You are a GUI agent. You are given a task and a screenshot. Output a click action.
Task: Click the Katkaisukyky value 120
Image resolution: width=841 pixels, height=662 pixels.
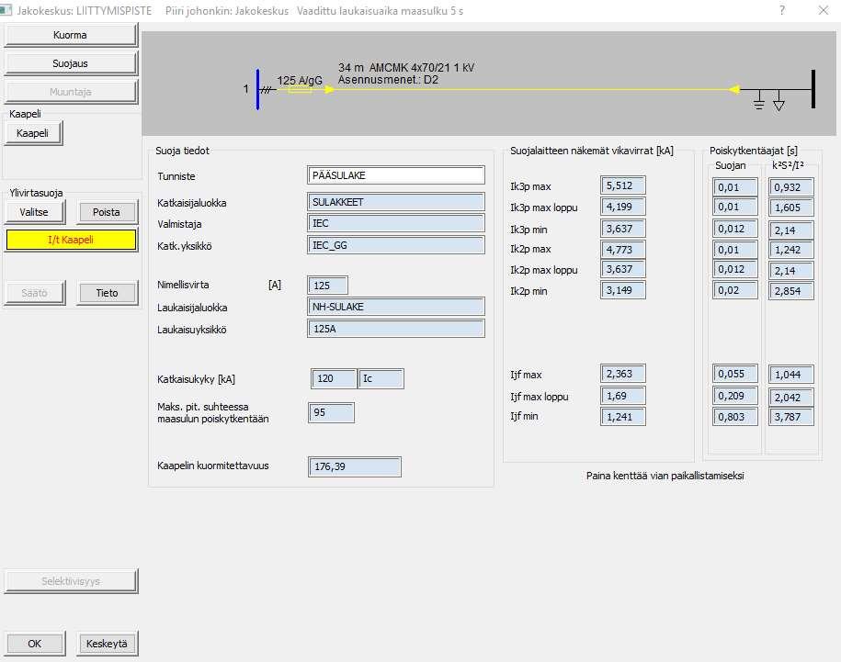tap(334, 378)
